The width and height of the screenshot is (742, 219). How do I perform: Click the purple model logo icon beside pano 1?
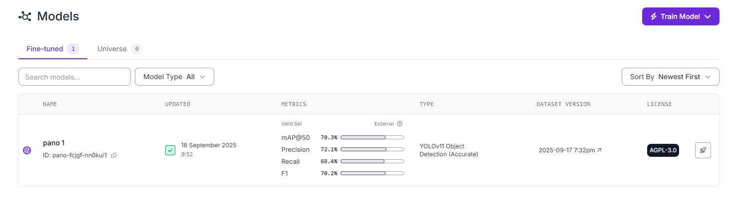tap(27, 150)
